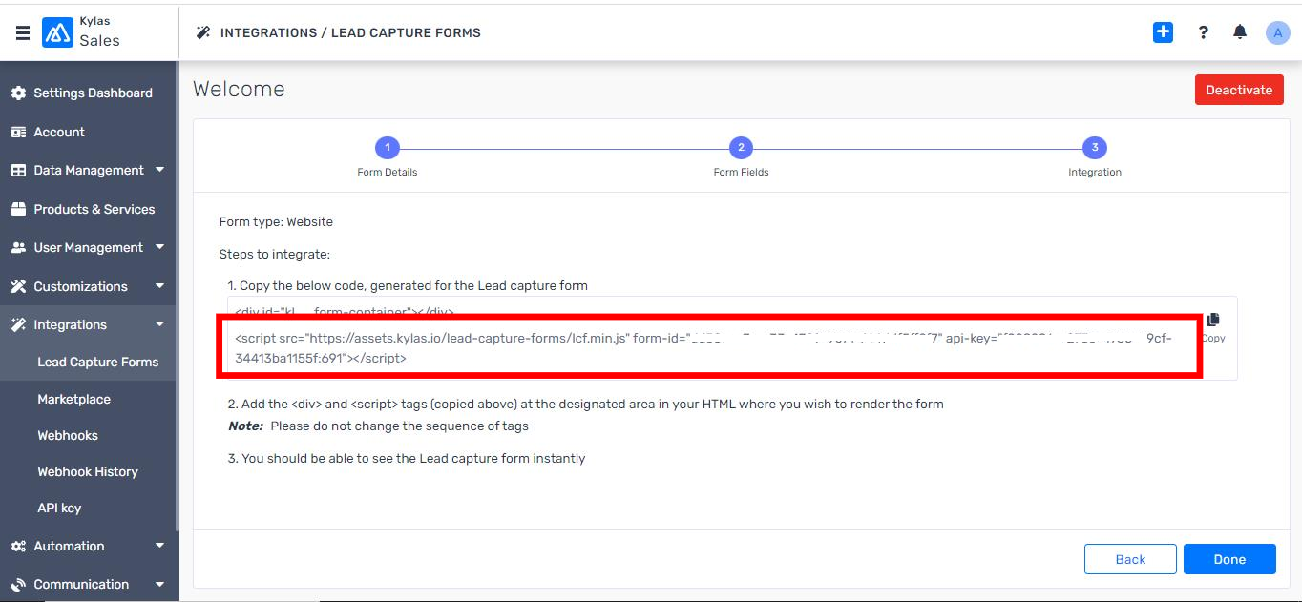Open the help question mark icon
The image size is (1302, 602).
pos(1203,32)
